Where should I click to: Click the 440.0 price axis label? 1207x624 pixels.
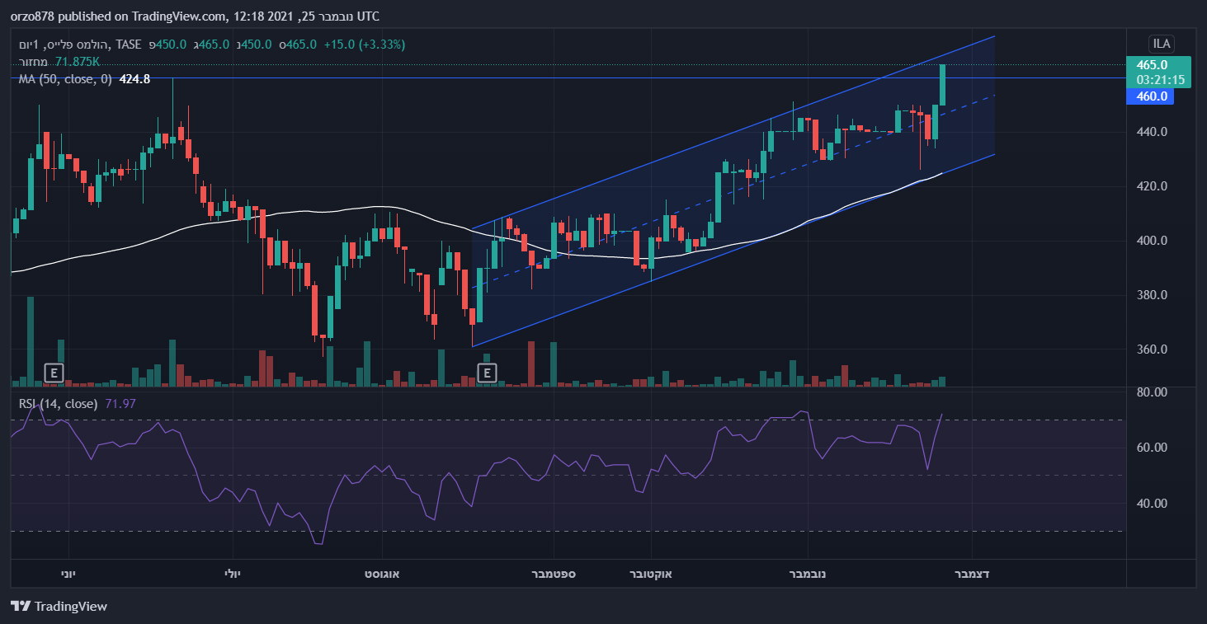point(1151,132)
